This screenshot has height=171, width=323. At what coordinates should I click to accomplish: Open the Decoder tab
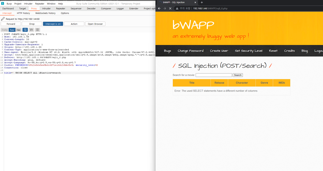[x=91, y=9]
